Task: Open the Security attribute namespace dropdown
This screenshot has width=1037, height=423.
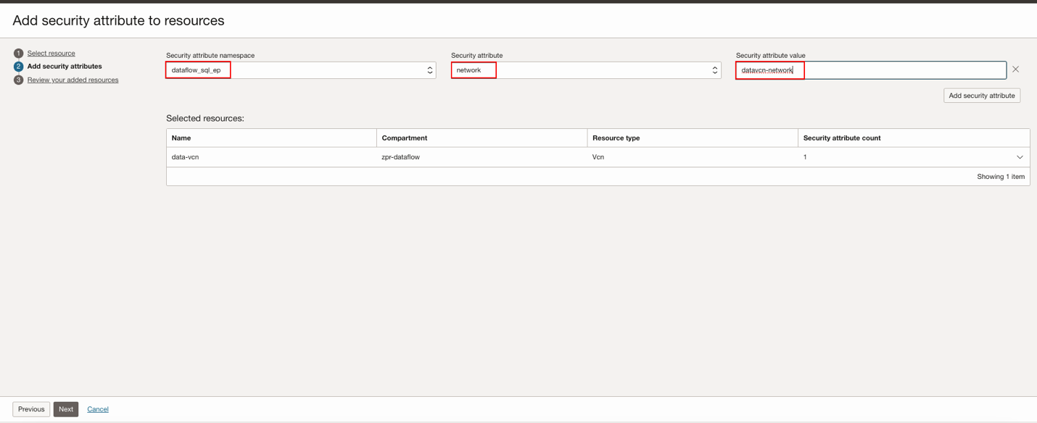Action: 301,70
